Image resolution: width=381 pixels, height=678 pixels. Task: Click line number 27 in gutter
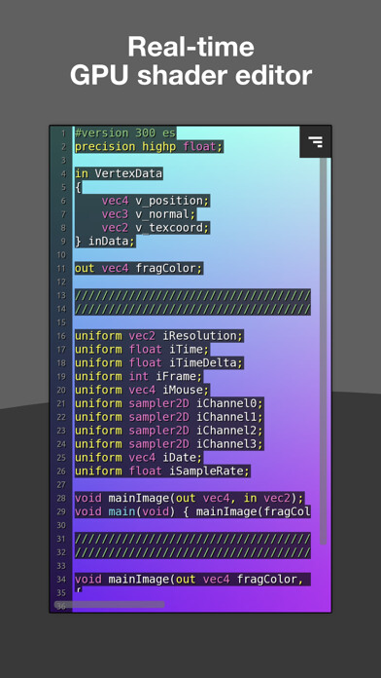(x=61, y=485)
